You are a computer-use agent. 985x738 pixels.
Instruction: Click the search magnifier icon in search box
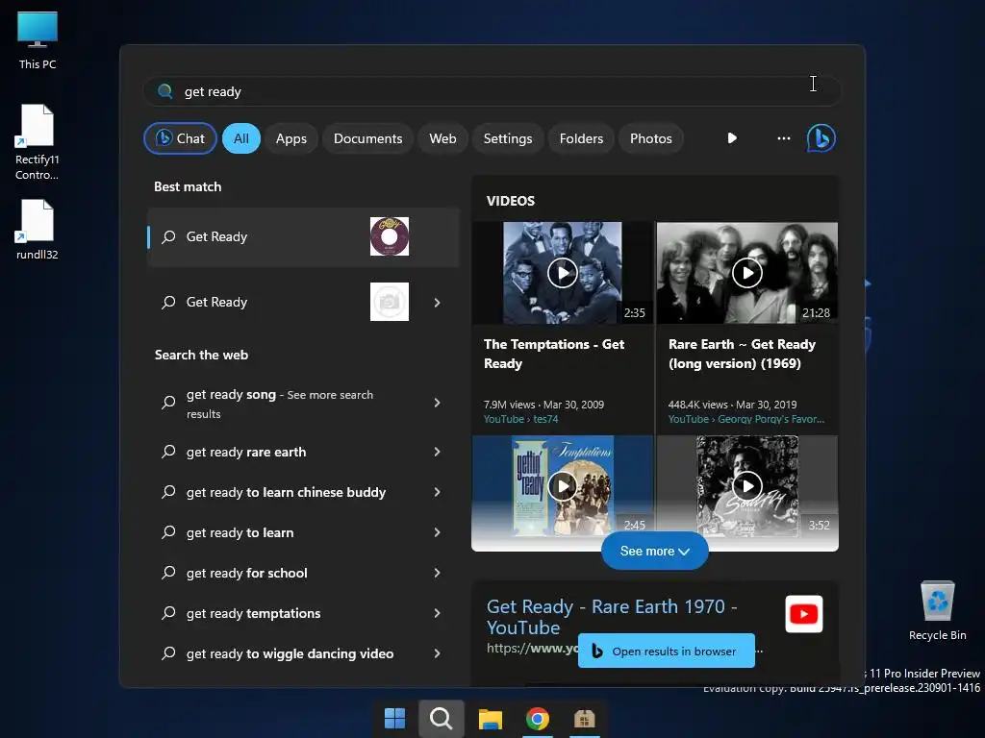tap(165, 91)
